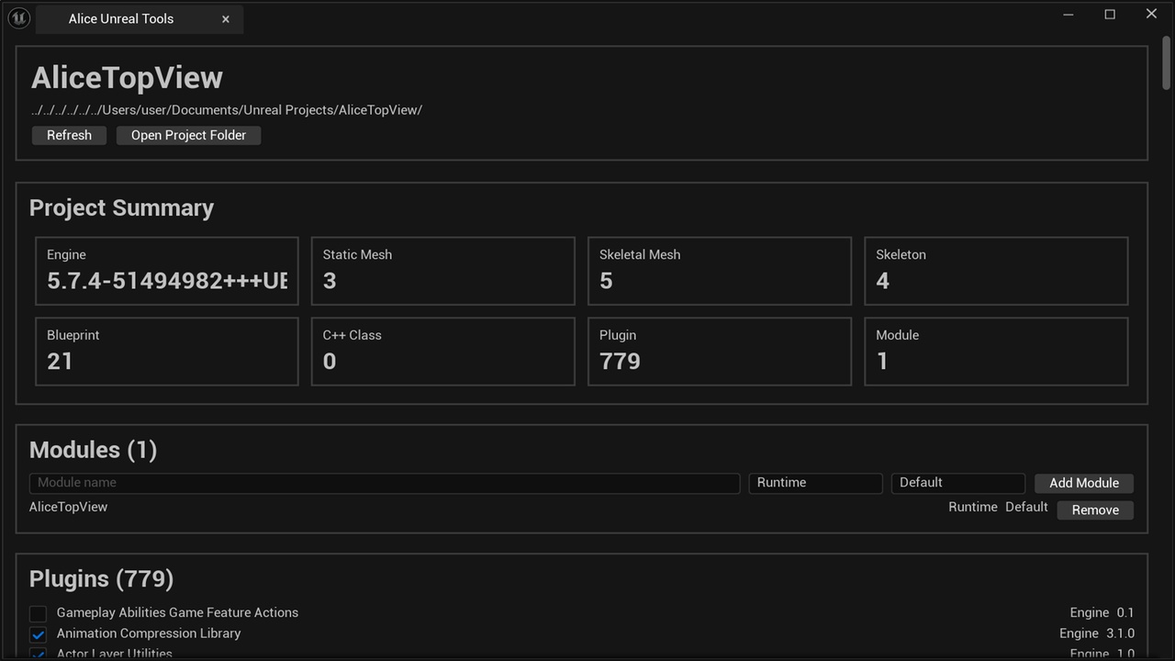The width and height of the screenshot is (1175, 661).
Task: Maximize the Alice Unreal Tools window
Action: (x=1110, y=14)
